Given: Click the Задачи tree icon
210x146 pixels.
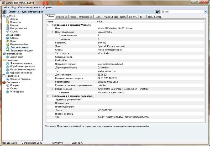Looking at the screenshot, I should coord(8,19).
